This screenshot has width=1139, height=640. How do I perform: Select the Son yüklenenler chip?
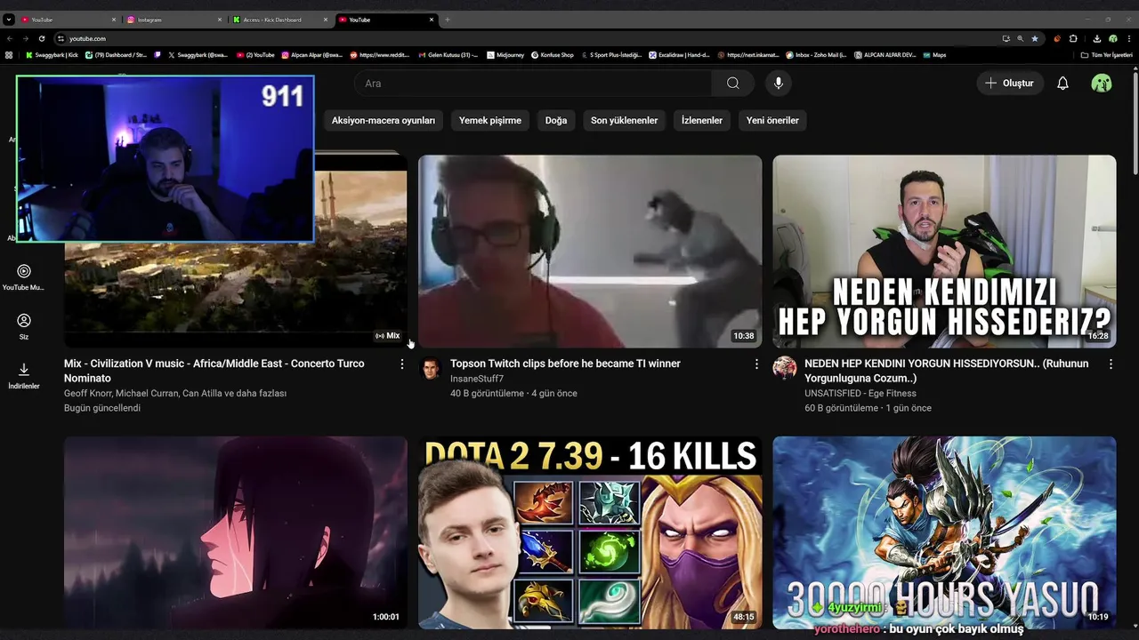(625, 120)
